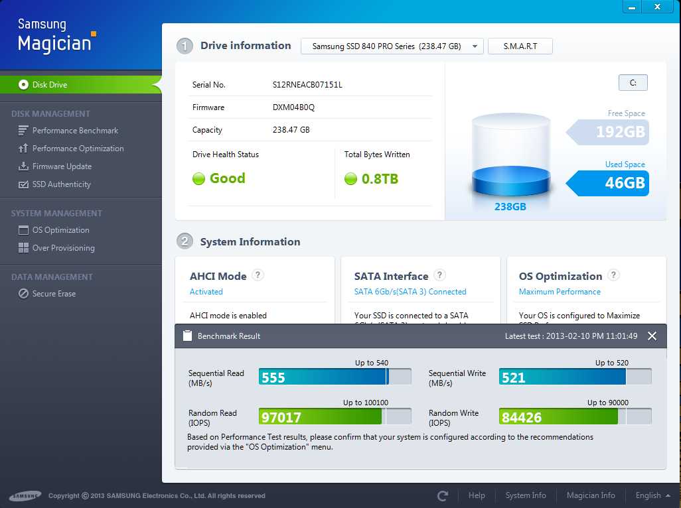Click the blue disk cylinder graphic
This screenshot has width=681, height=508.
[511, 155]
